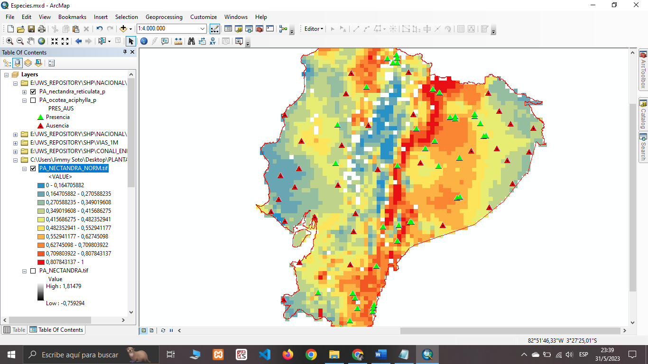Switch TOC to List By Source
The image size is (648, 364).
coord(18,63)
